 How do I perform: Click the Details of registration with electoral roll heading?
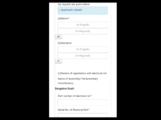[x=82, y=73]
